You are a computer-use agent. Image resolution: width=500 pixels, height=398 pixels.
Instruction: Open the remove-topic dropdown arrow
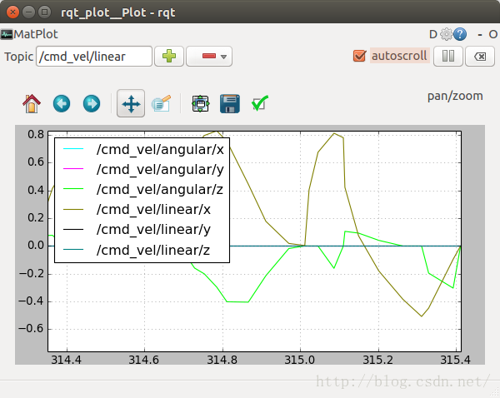pos(224,57)
